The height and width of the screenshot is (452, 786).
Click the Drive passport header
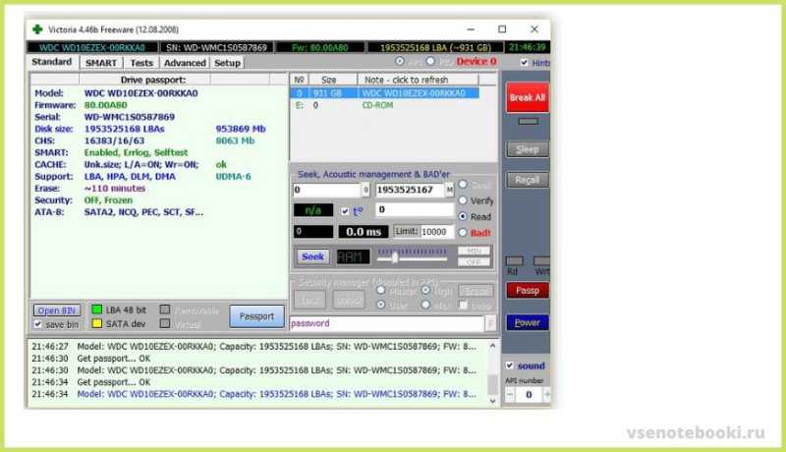tap(144, 80)
